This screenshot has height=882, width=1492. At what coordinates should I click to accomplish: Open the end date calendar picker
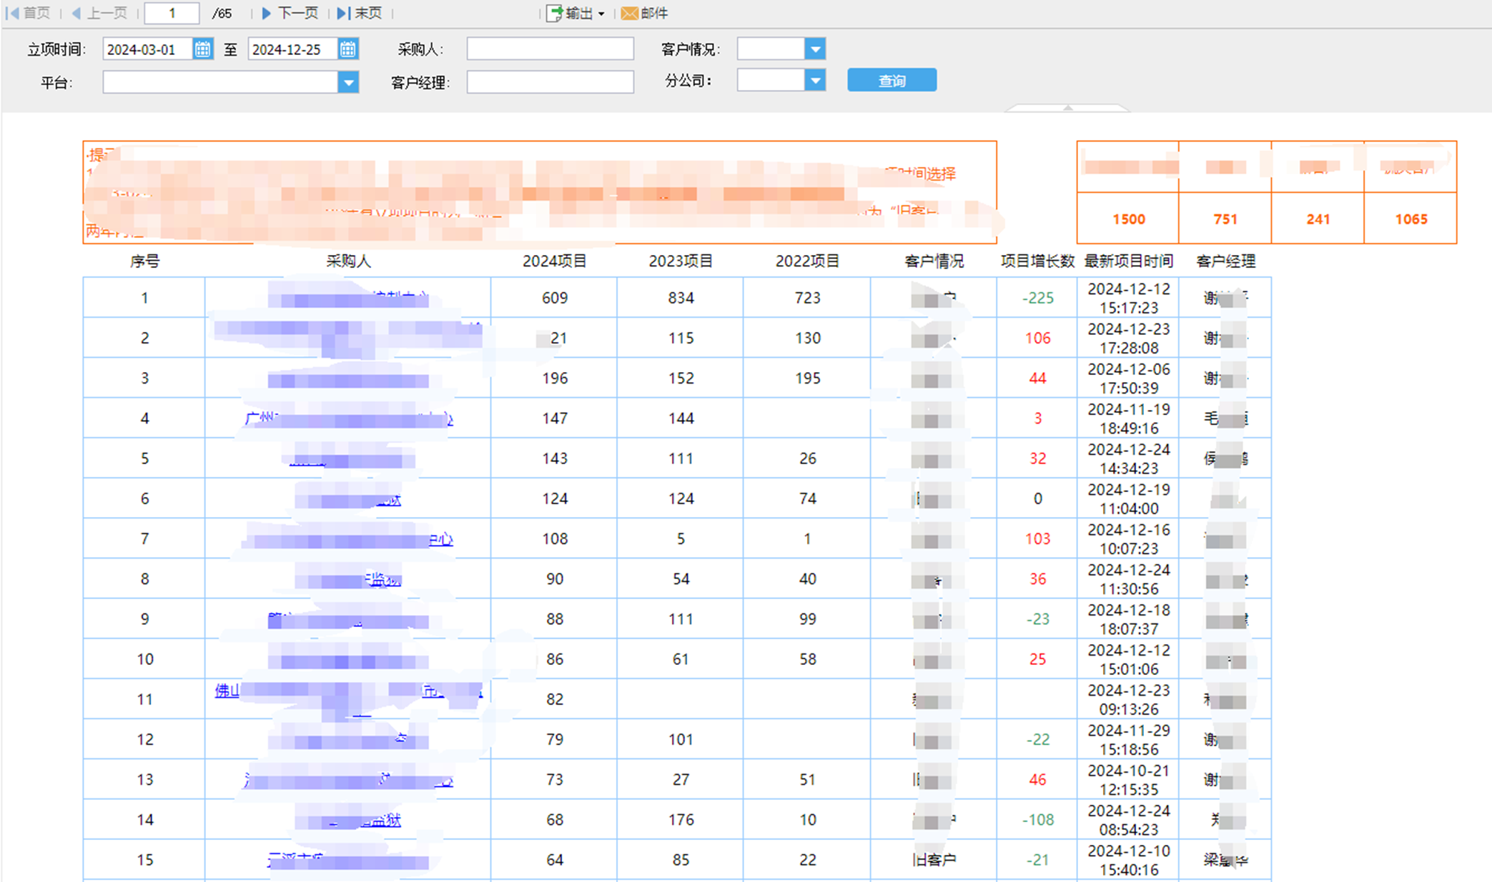[348, 49]
